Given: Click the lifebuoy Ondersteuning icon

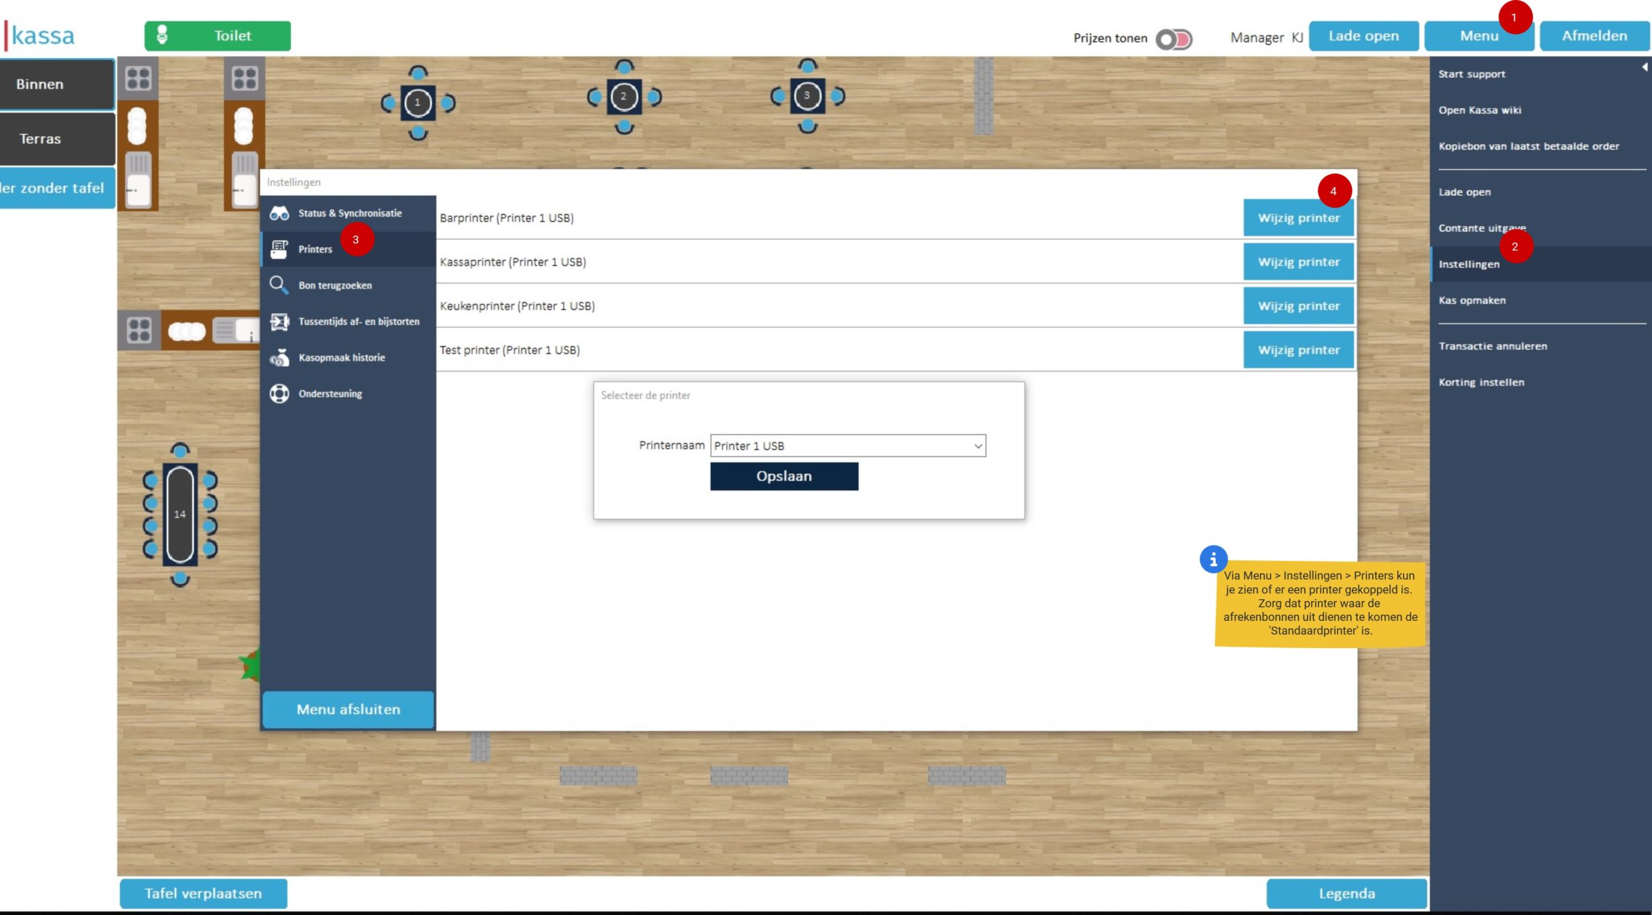Looking at the screenshot, I should [x=279, y=393].
